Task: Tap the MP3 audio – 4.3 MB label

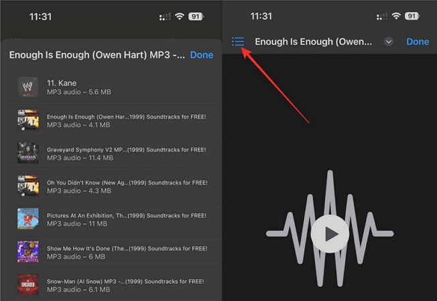Action: tap(79, 191)
